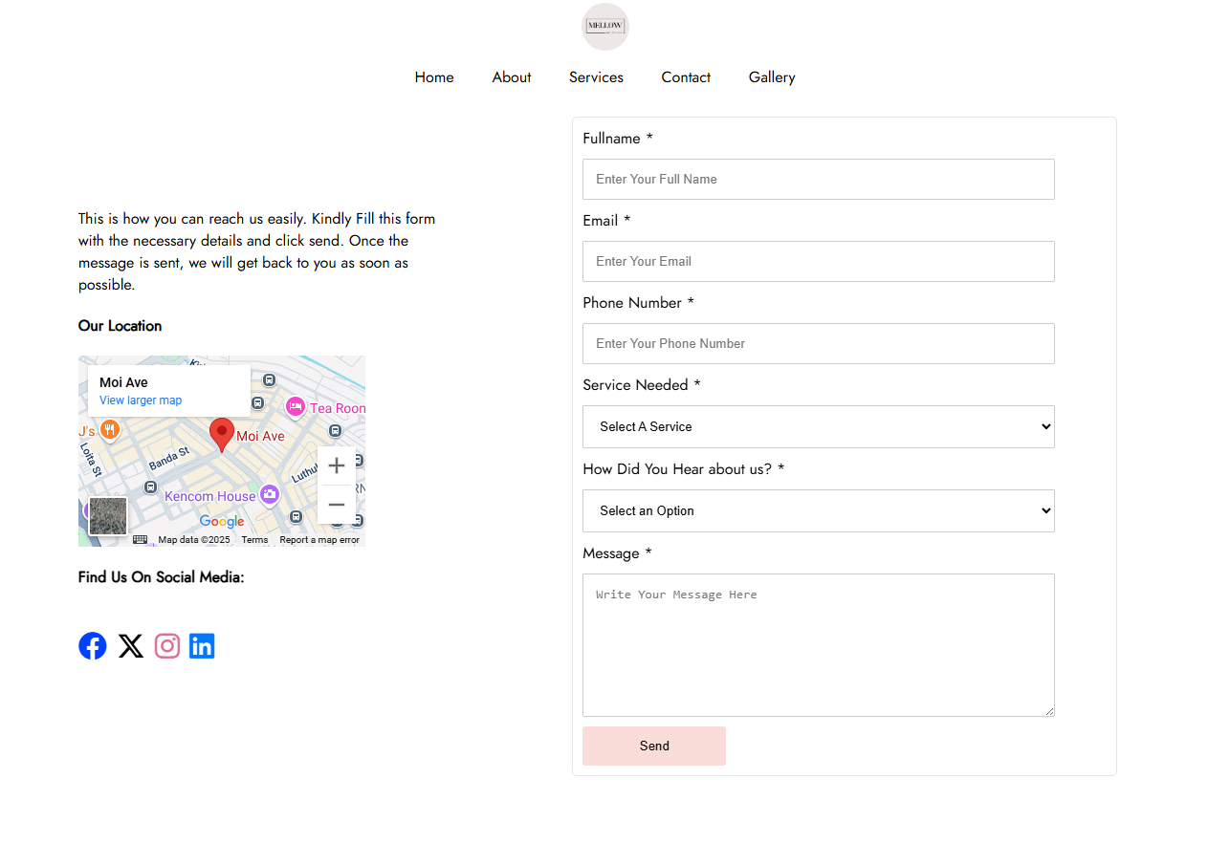Image resolution: width=1208 pixels, height=844 pixels.
Task: Click the Send button
Action: [x=654, y=746]
